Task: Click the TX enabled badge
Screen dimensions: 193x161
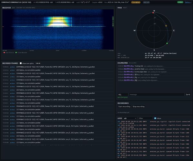Action: point(136,2)
